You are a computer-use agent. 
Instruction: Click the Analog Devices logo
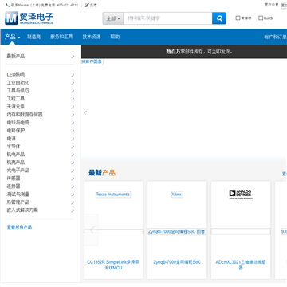pos(241,195)
